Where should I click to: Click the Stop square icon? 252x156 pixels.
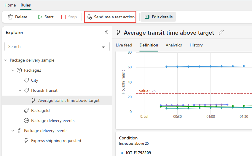tap(63, 17)
